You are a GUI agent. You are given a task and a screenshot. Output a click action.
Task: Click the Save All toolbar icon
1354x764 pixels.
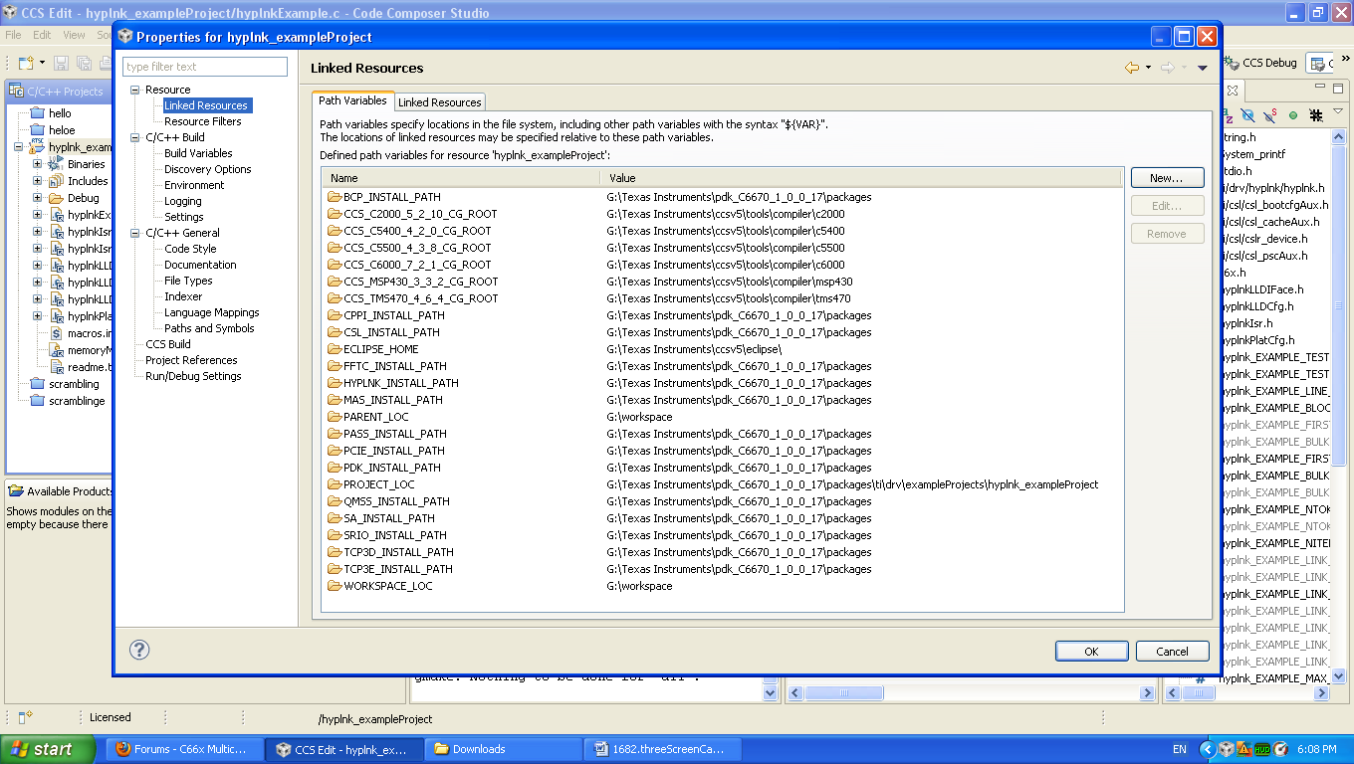84,63
